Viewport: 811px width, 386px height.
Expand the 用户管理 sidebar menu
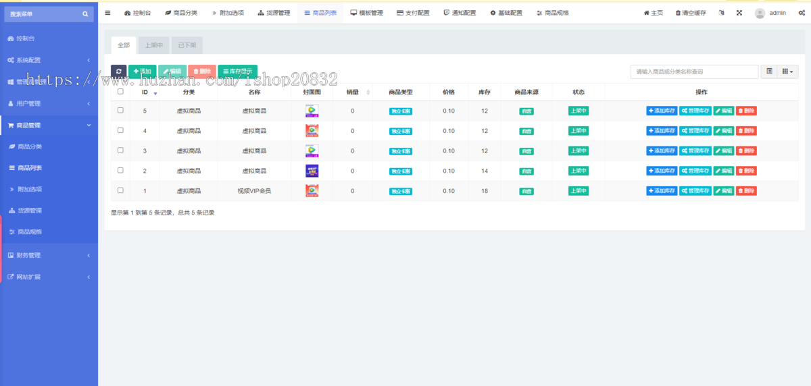tap(49, 103)
